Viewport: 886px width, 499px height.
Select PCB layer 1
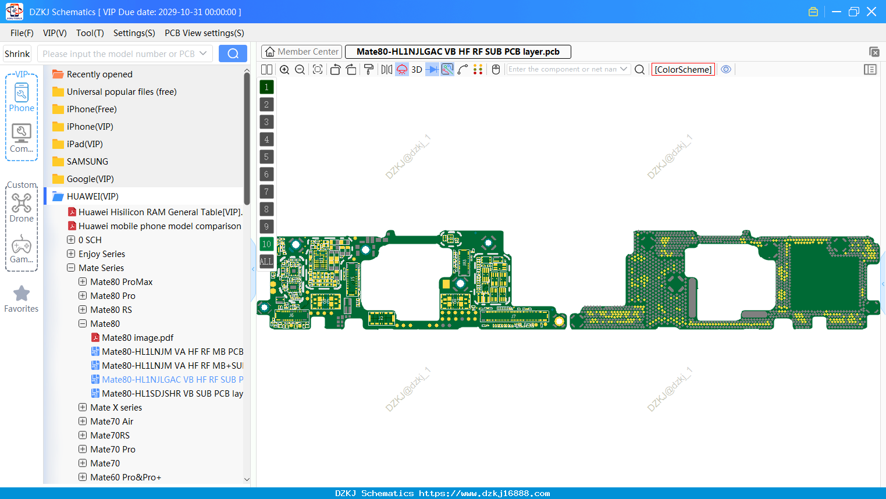(266, 87)
